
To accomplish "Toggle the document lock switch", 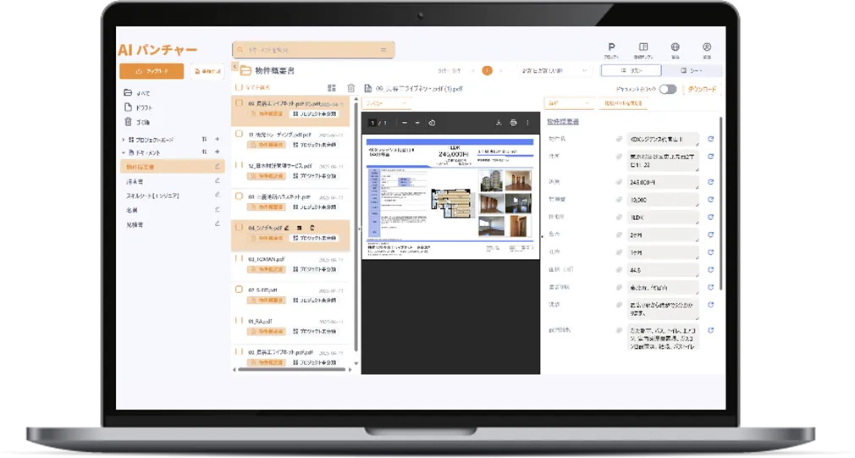I will coord(668,89).
